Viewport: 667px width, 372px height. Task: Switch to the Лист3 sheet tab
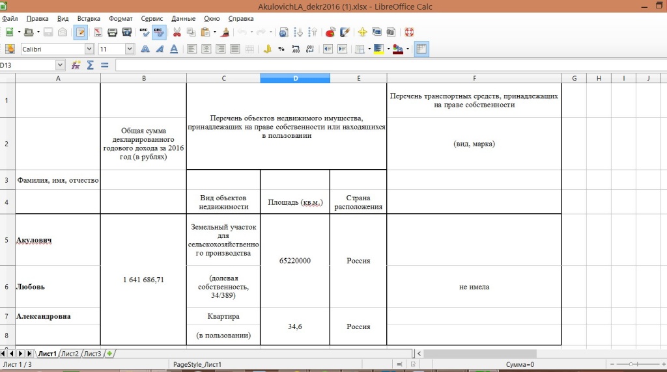pyautogui.click(x=92, y=353)
